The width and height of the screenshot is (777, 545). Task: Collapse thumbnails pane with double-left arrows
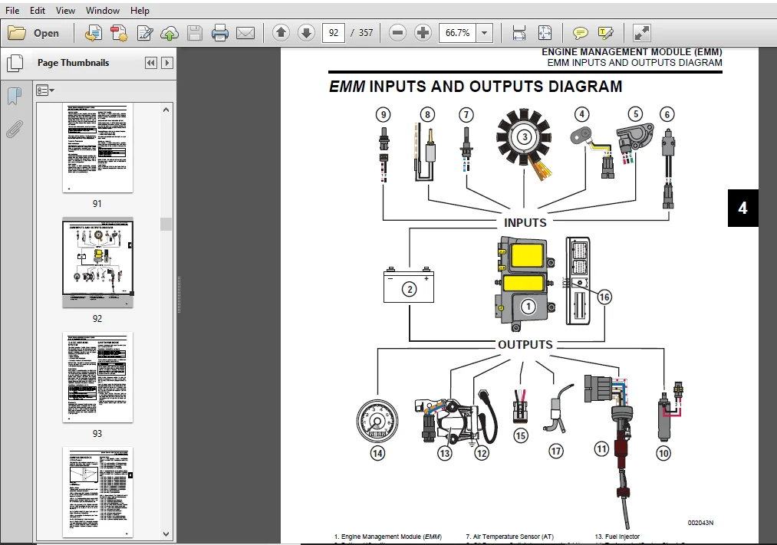(x=151, y=63)
